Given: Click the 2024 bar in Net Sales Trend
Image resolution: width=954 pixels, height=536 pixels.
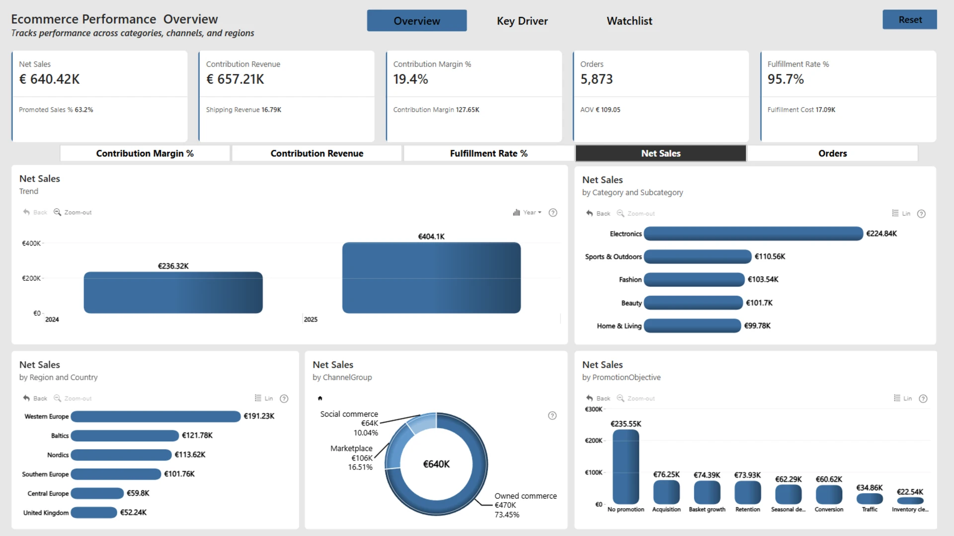Looking at the screenshot, I should [173, 292].
